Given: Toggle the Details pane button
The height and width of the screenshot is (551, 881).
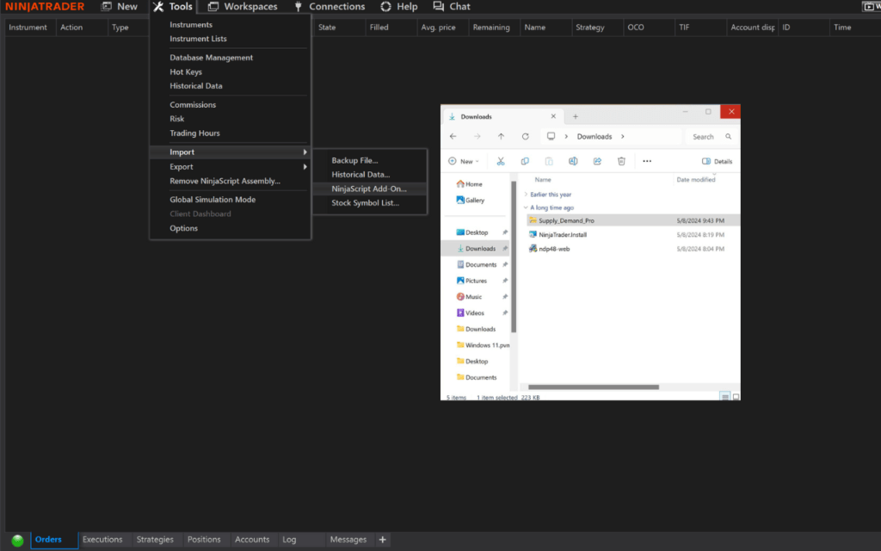Looking at the screenshot, I should point(717,161).
